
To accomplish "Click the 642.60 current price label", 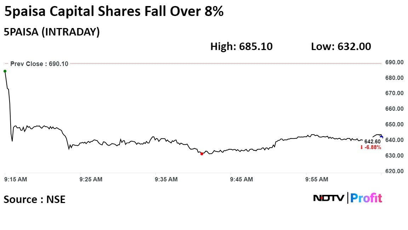I will click(x=373, y=142).
